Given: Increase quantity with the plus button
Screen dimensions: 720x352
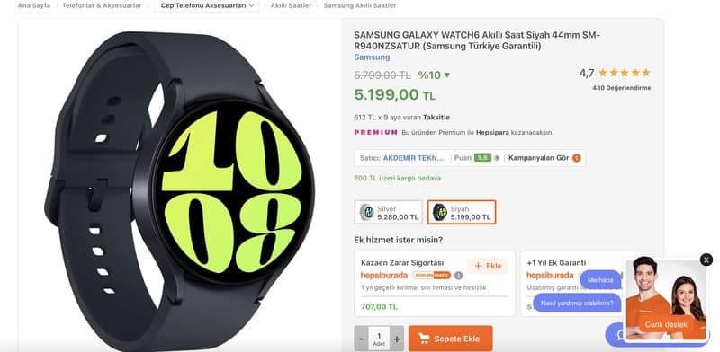Looking at the screenshot, I should [397, 339].
